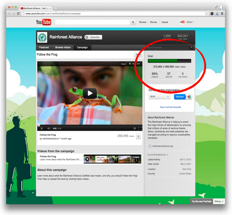Click the Rainforest Alliance channel avatar
The image size is (232, 215).
pos(42,37)
